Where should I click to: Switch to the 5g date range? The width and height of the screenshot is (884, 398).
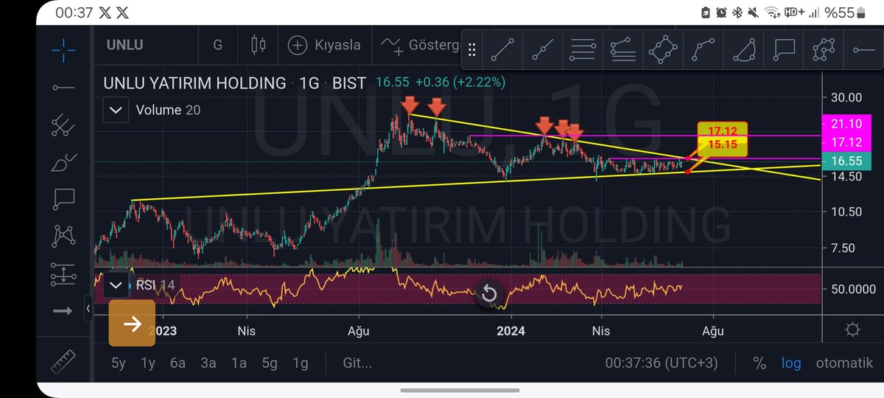pyautogui.click(x=270, y=363)
